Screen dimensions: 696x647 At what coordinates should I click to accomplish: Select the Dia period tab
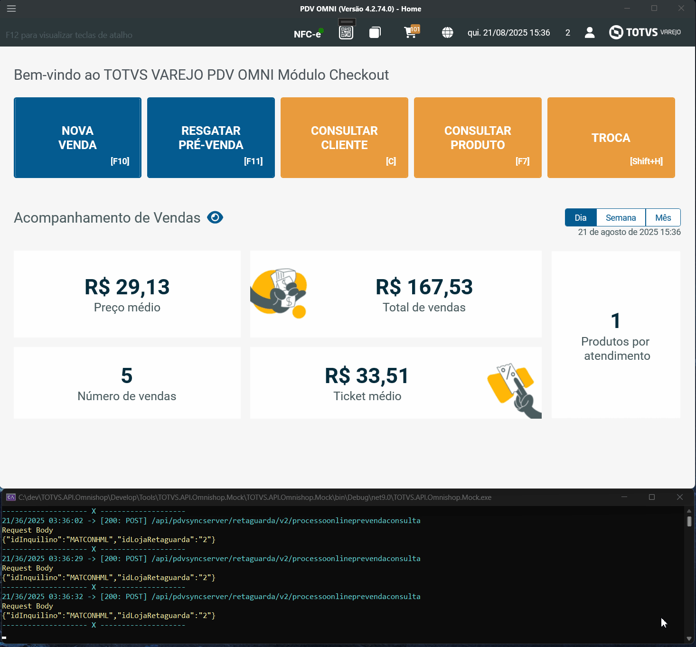tap(581, 217)
